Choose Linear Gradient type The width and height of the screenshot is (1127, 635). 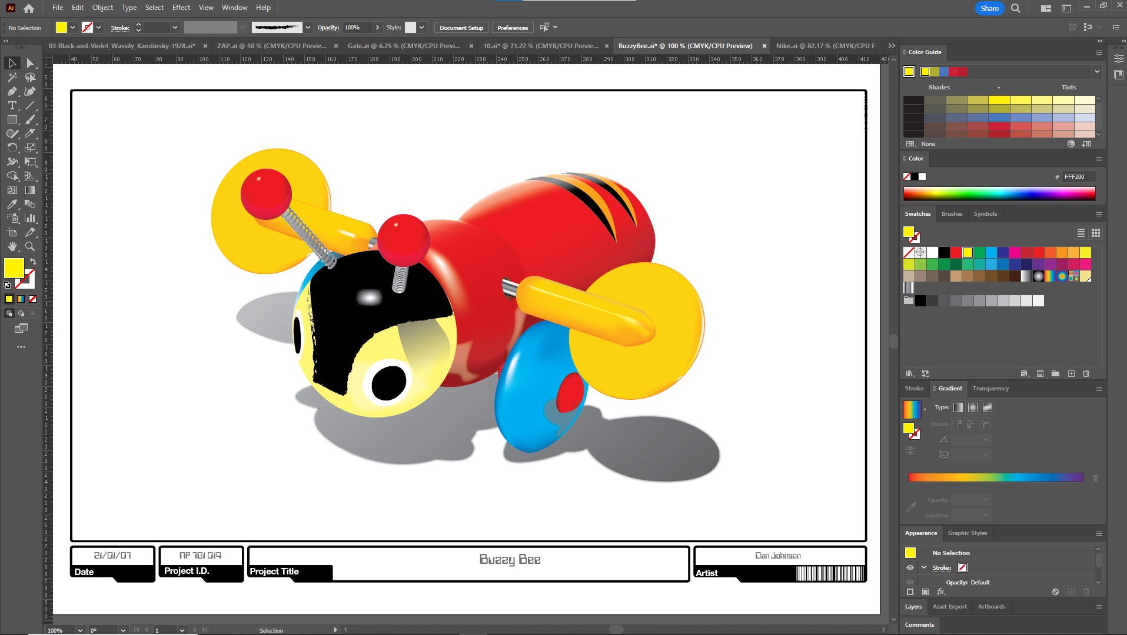coord(958,407)
